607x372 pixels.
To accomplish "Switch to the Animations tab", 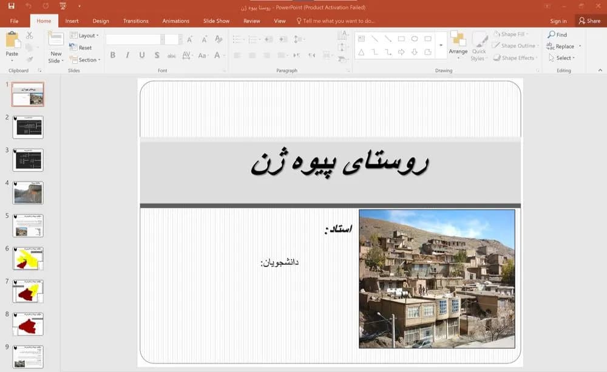I will [176, 21].
